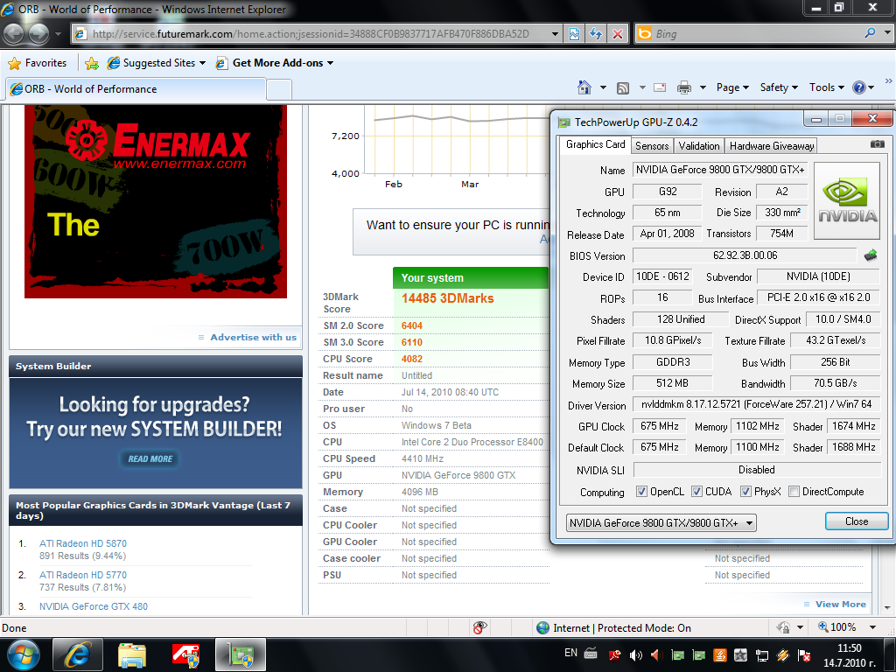This screenshot has height=672, width=896.
Task: Click the GPU-Z button labeled Close
Action: click(857, 521)
